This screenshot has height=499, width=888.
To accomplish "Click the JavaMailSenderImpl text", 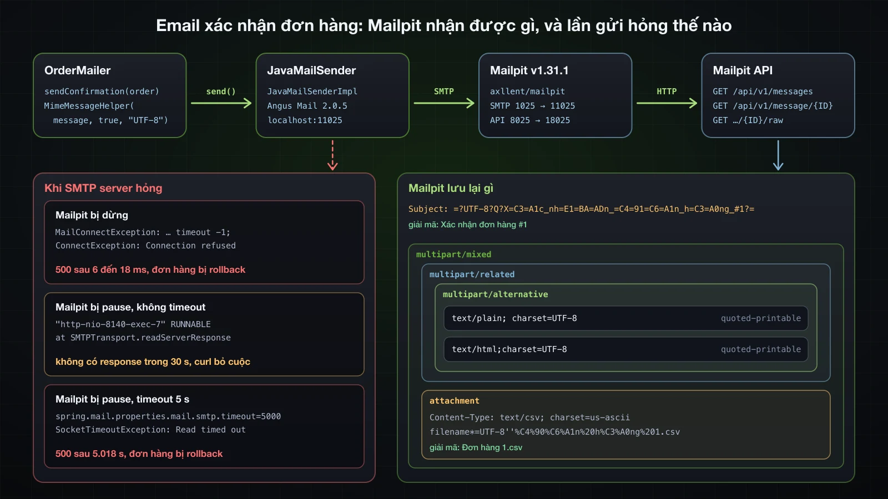I will [x=312, y=91].
